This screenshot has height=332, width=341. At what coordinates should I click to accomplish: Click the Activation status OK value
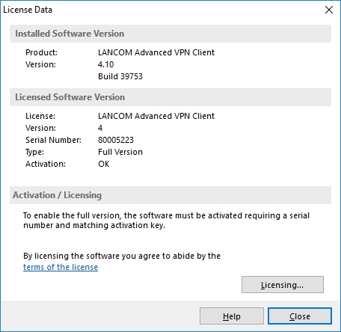(x=104, y=164)
